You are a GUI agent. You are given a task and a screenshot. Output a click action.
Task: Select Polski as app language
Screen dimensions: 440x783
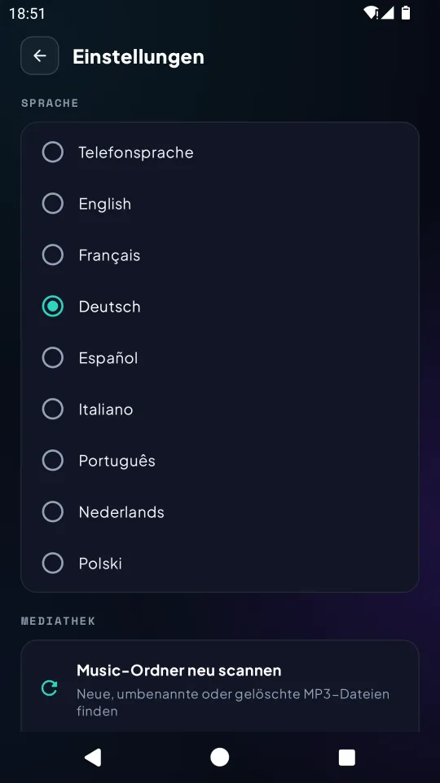[219, 564]
